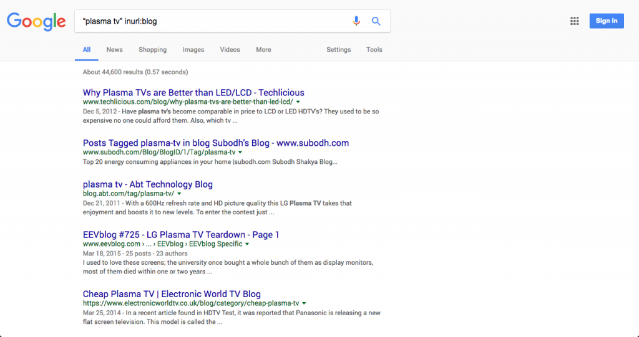This screenshot has width=639, height=337.
Task: Open the Electronic World TV Blog result
Action: (x=172, y=294)
